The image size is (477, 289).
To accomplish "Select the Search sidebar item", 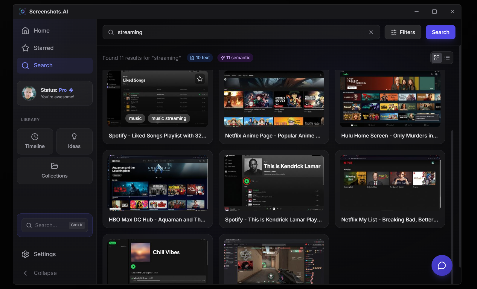I will [x=55, y=65].
